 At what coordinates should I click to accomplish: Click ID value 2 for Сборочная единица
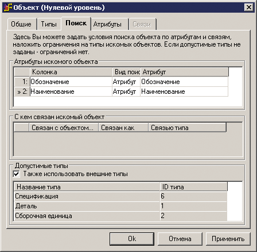(x=193, y=216)
